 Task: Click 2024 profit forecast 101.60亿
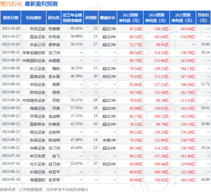pos(161,37)
